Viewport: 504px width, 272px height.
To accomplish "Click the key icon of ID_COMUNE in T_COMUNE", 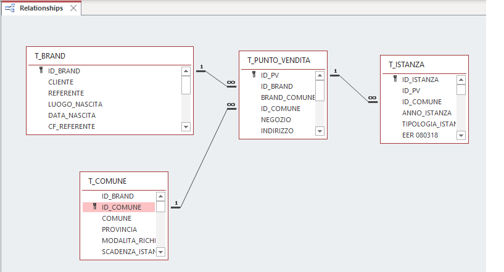I will [94, 207].
